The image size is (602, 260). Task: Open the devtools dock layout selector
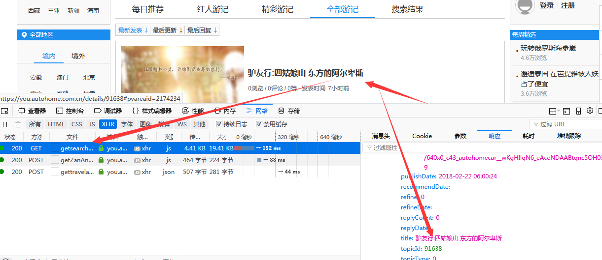(554, 111)
